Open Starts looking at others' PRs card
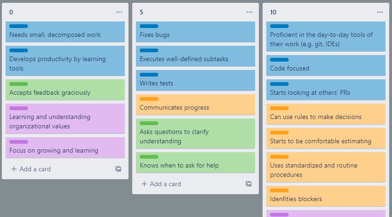Viewport: 392px width, 217px height. pos(326,90)
